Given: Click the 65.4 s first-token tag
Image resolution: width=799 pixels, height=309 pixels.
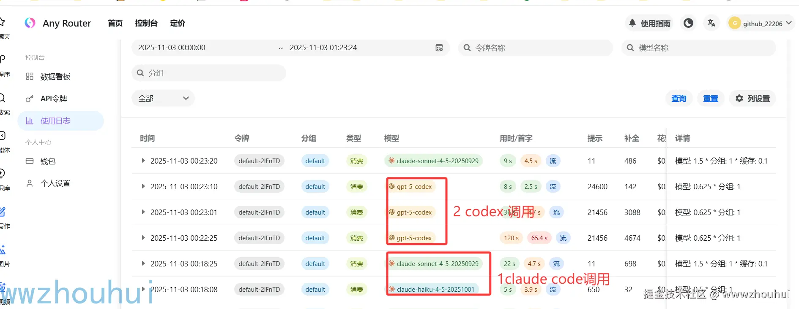Looking at the screenshot, I should (x=539, y=238).
